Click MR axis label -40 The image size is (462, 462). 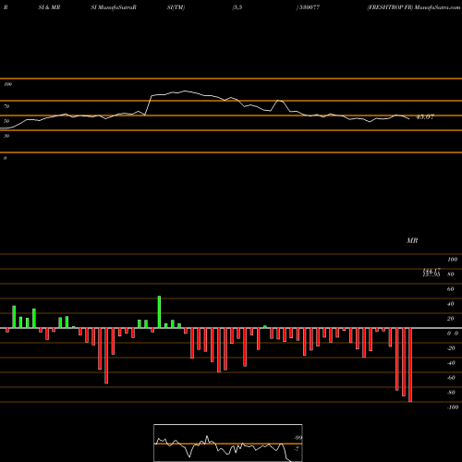pyautogui.click(x=451, y=363)
